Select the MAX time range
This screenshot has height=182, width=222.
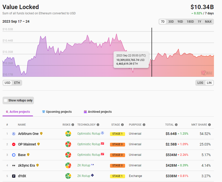pos(208,22)
